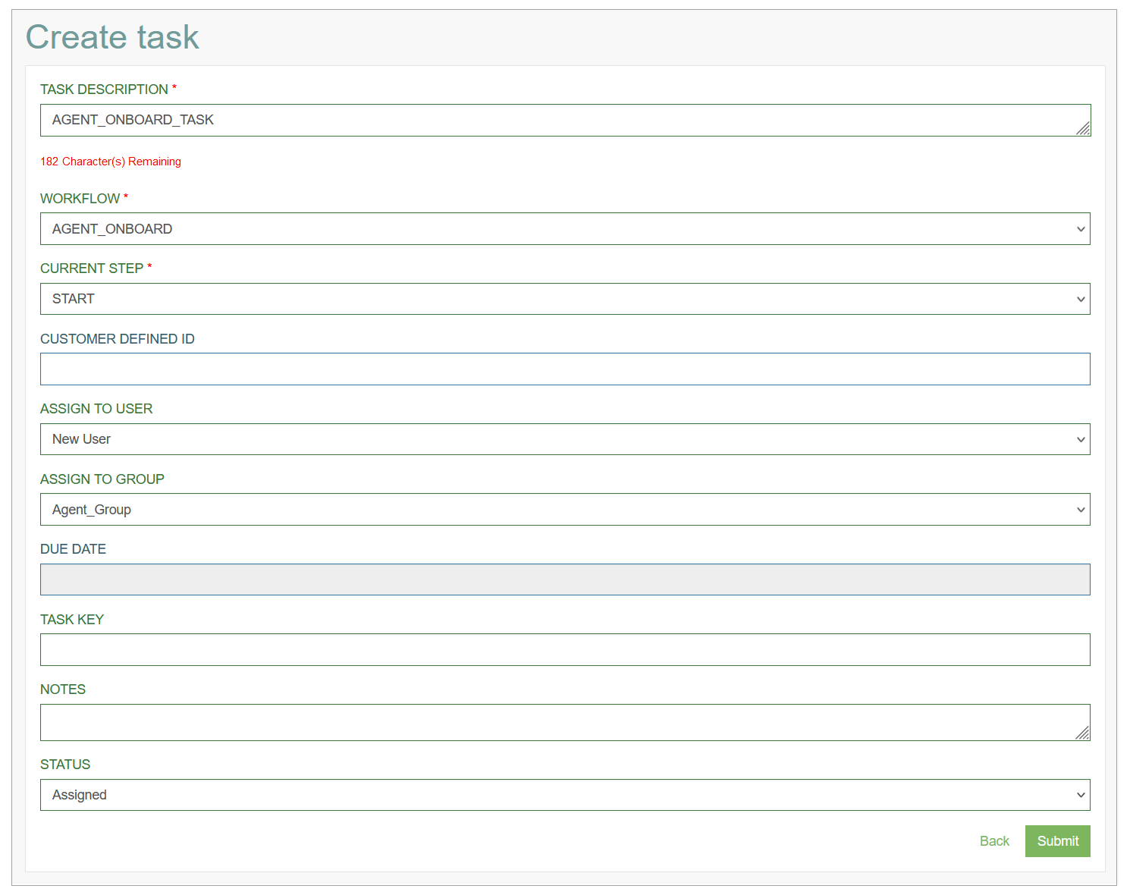
Task: Open the Assign To Group dropdown
Action: [x=565, y=510]
